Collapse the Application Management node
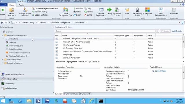The width and height of the screenshot is (185, 104). pos(2,35)
